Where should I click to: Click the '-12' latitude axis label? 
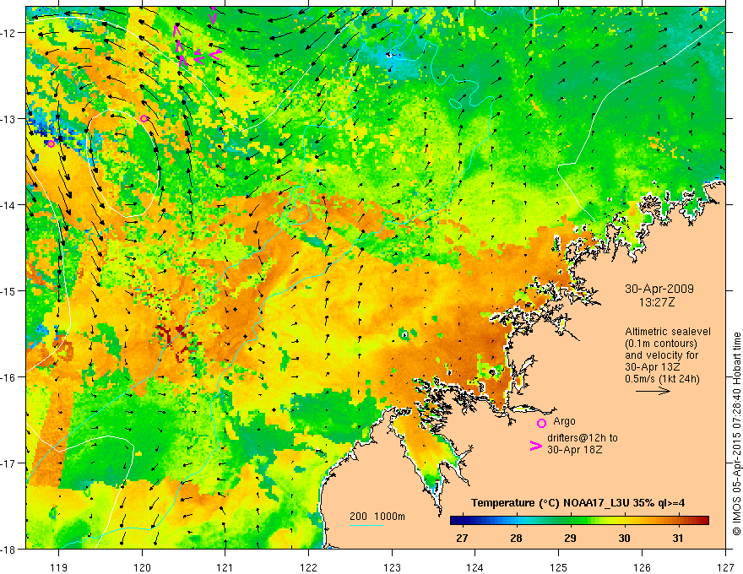point(9,33)
